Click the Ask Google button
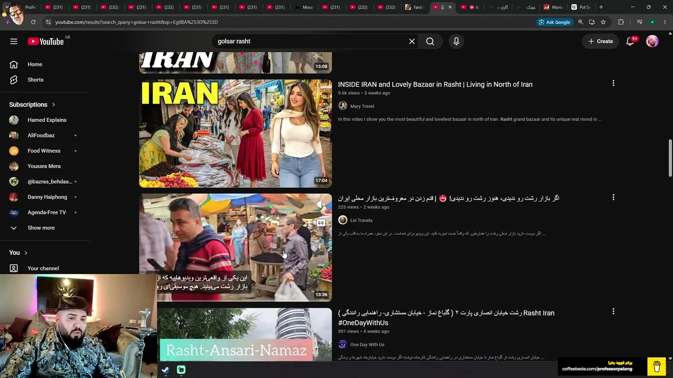This screenshot has width=673, height=378. [x=554, y=22]
